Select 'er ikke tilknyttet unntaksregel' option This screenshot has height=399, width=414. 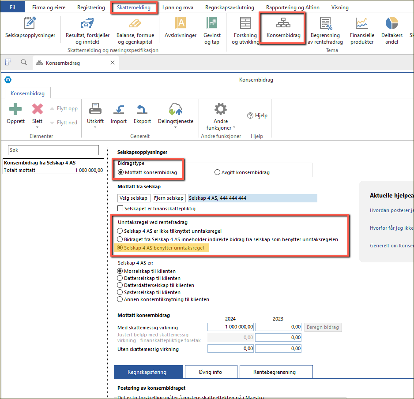[120, 231]
